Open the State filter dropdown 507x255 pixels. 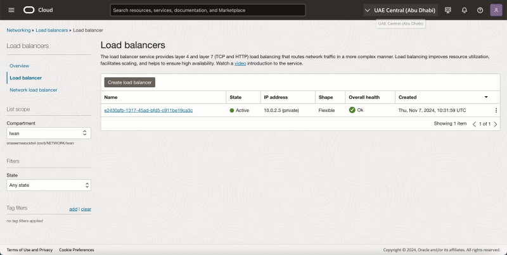[x=49, y=185]
